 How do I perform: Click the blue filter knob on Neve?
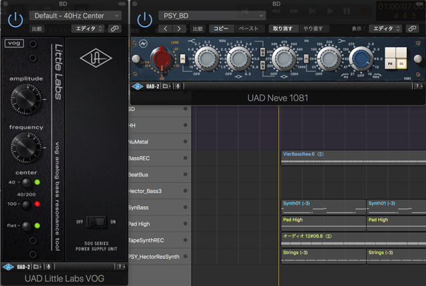click(x=361, y=59)
